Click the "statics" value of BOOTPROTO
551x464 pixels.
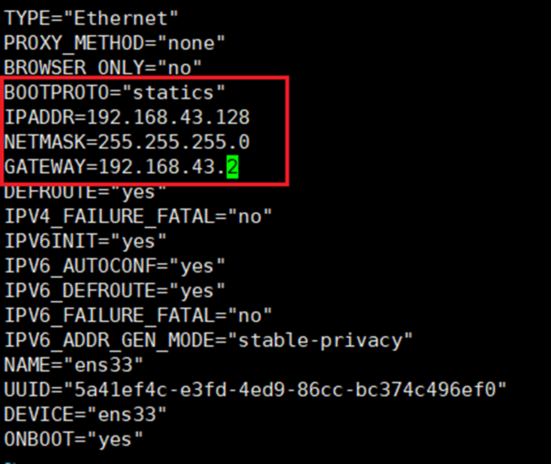point(173,93)
